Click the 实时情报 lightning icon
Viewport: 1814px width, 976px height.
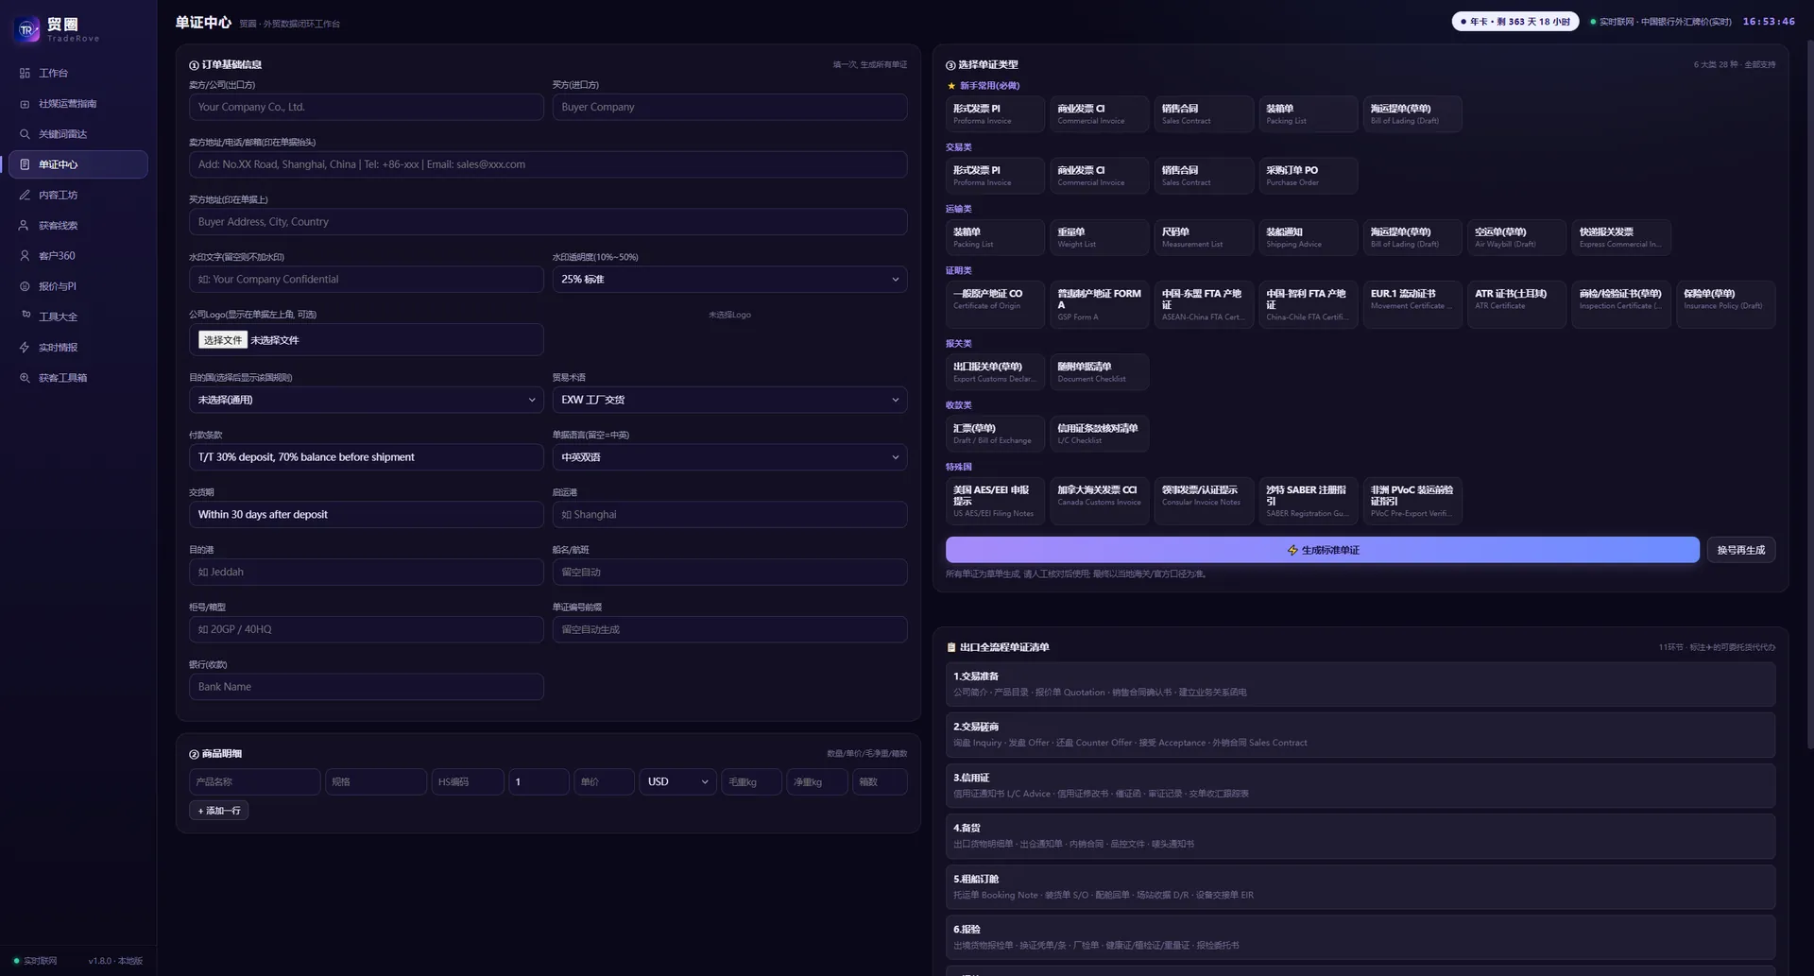click(25, 348)
